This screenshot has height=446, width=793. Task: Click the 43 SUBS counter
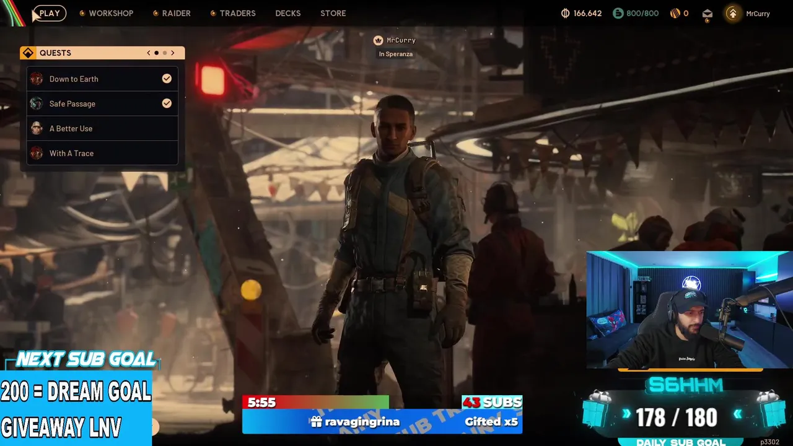(492, 403)
